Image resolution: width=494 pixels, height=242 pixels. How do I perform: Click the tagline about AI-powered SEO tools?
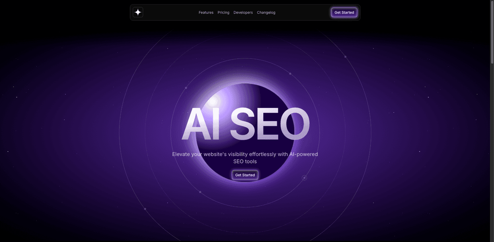click(x=245, y=158)
